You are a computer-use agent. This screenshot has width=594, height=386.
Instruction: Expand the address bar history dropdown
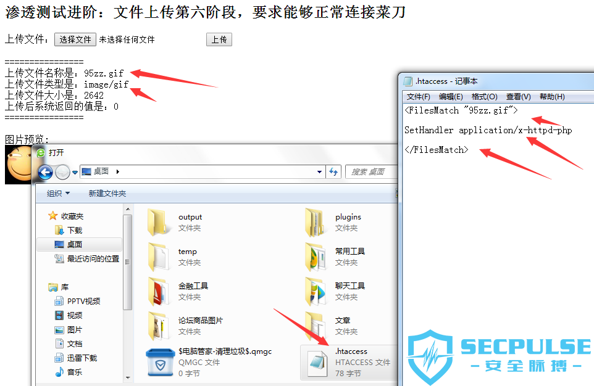[319, 172]
